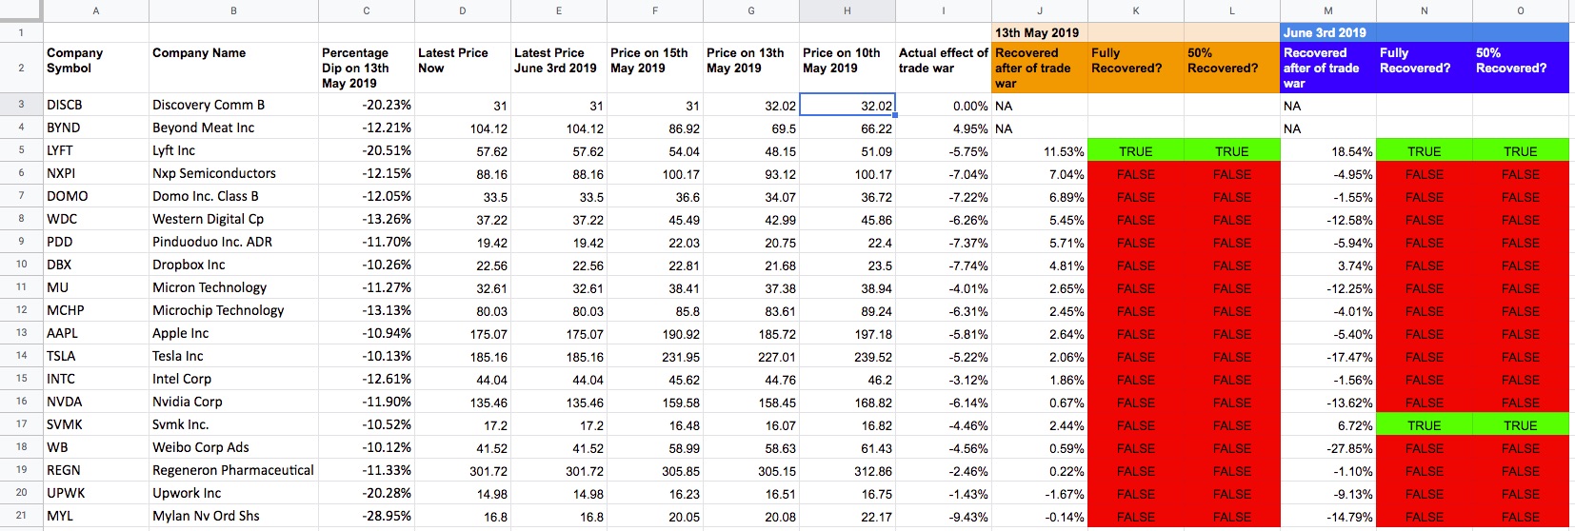The image size is (1575, 531).
Task: Select column header H
Action: (847, 10)
